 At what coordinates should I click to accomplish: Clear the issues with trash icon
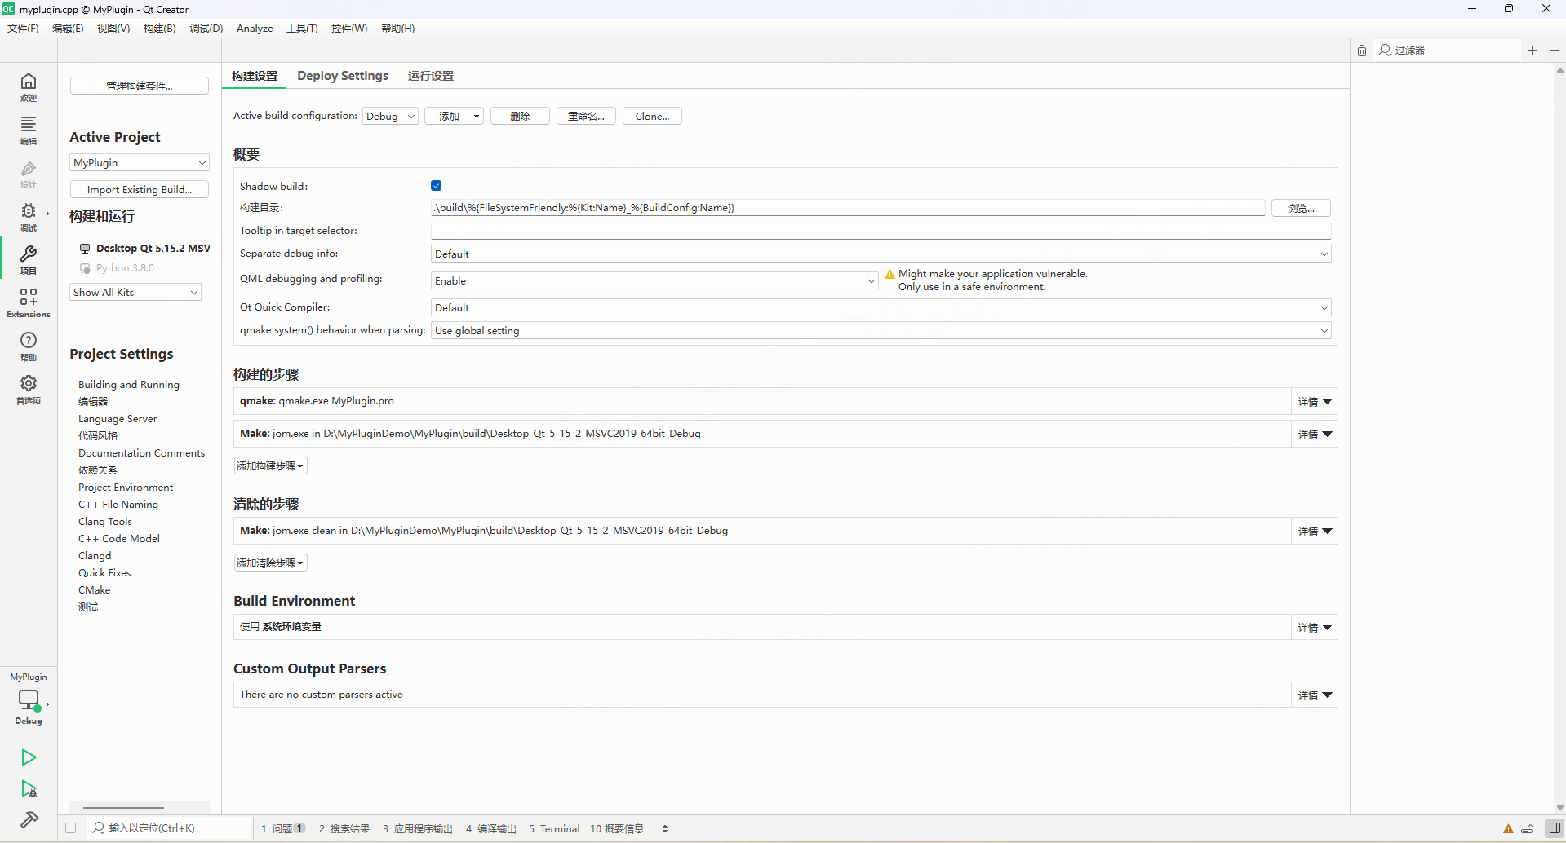click(x=1362, y=51)
